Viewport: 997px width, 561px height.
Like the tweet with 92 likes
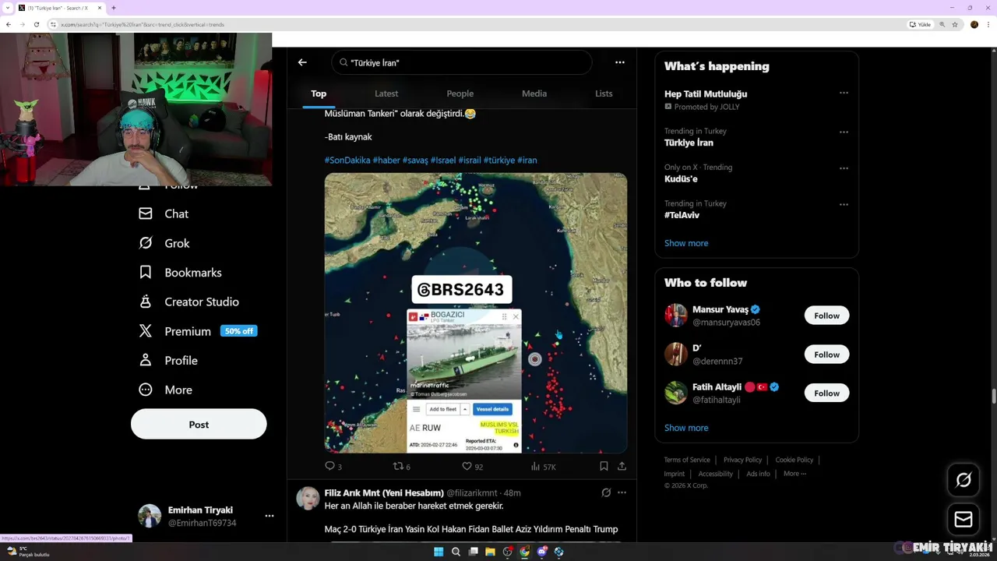click(x=473, y=466)
